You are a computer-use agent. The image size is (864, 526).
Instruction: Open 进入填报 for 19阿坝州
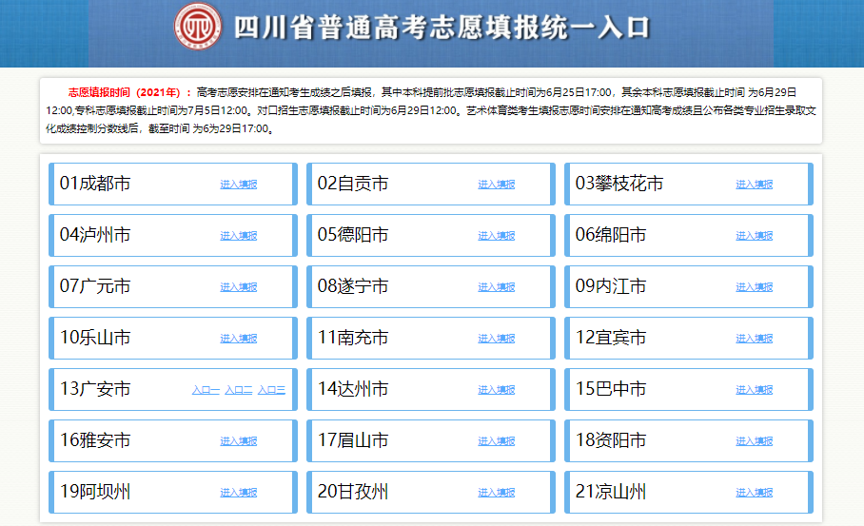(239, 493)
